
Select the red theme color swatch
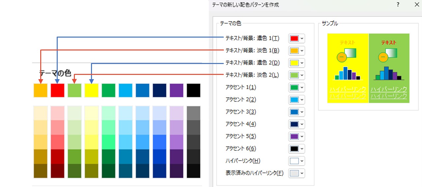click(x=58, y=90)
